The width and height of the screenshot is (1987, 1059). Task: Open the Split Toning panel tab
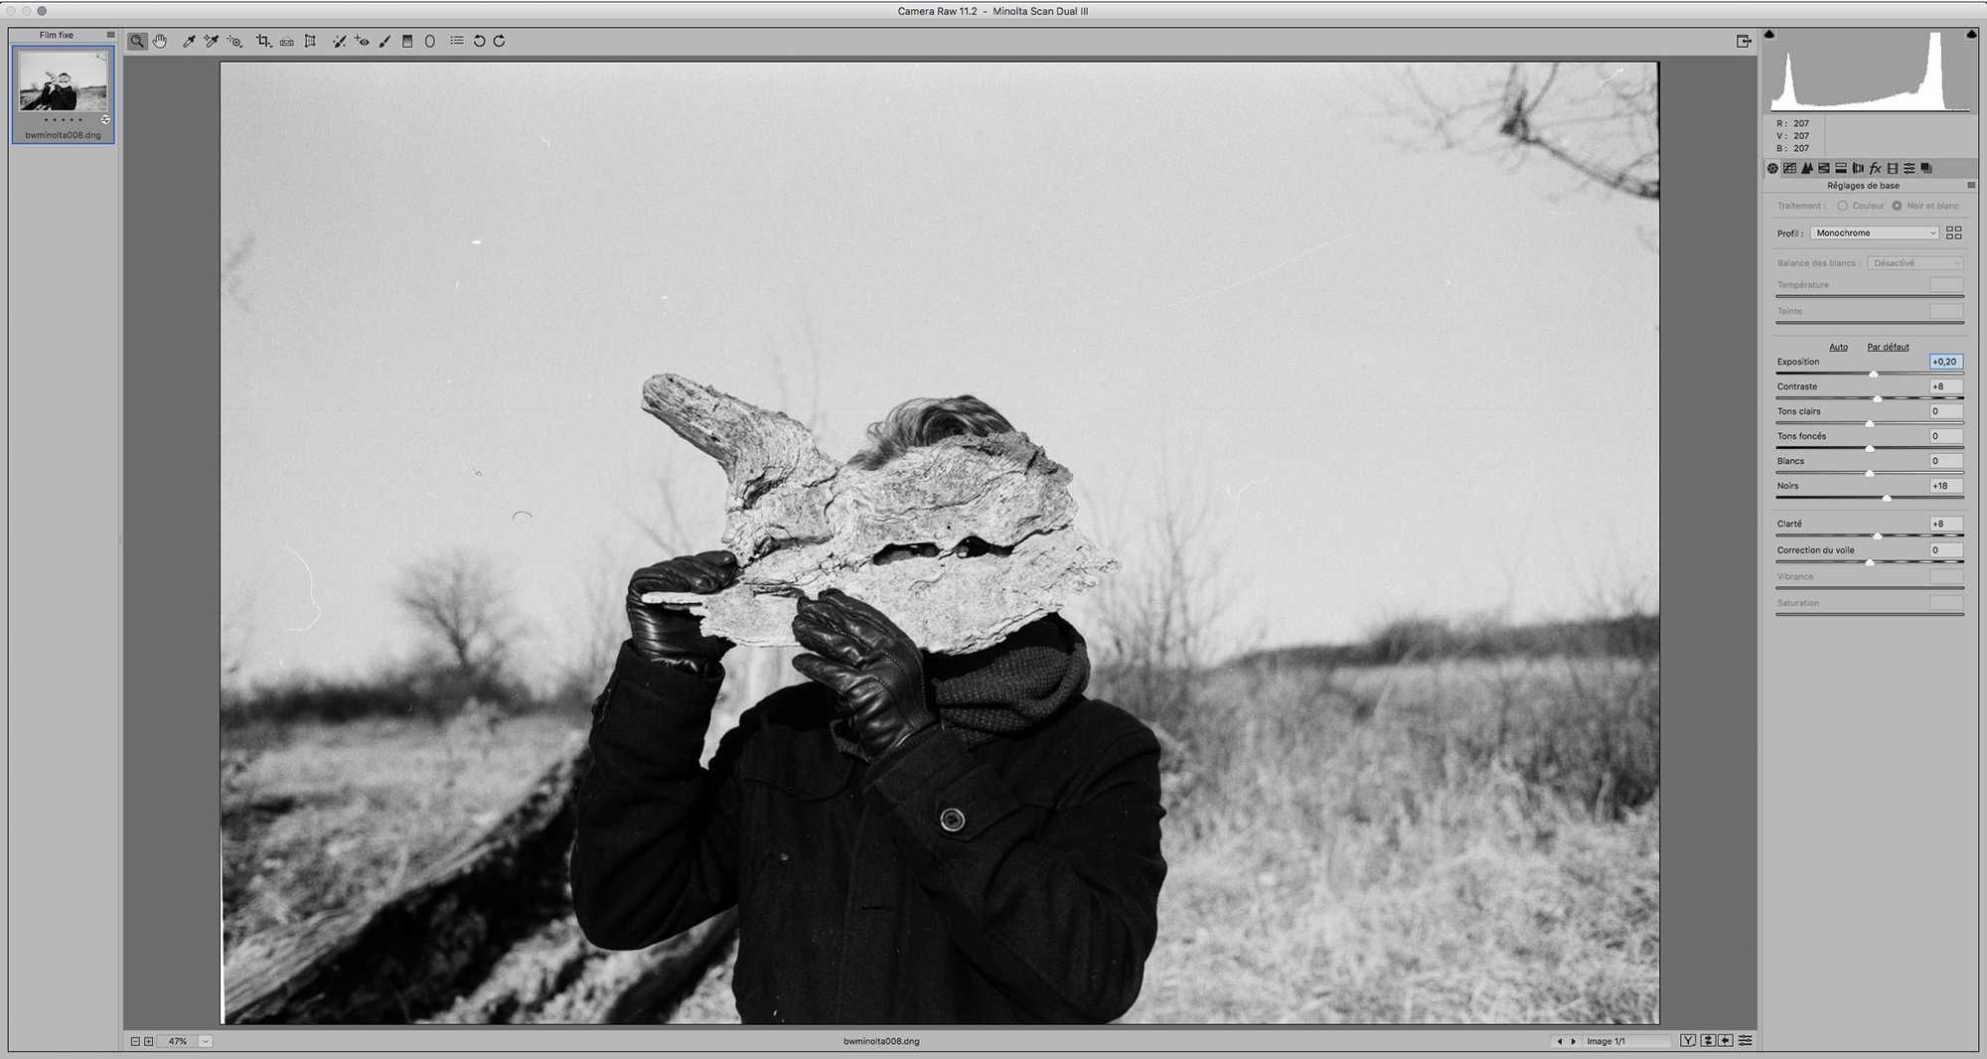1841,168
